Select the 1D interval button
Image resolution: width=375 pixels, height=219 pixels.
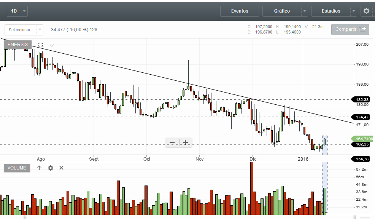(14, 11)
